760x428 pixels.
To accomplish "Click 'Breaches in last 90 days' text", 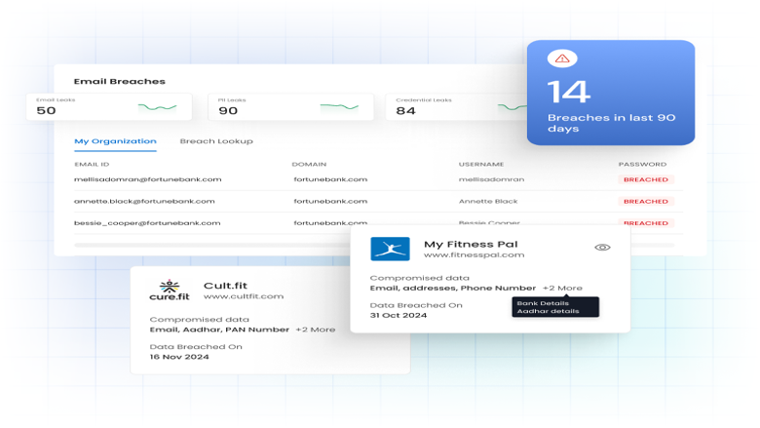I will (612, 123).
